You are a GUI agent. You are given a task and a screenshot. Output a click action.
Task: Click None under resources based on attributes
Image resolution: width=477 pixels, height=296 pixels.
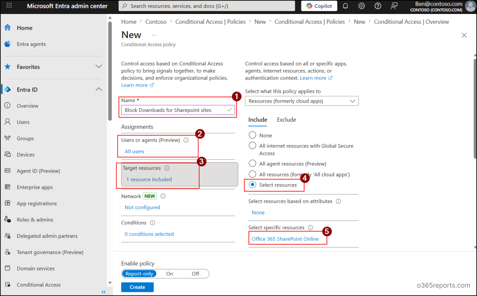tap(258, 213)
